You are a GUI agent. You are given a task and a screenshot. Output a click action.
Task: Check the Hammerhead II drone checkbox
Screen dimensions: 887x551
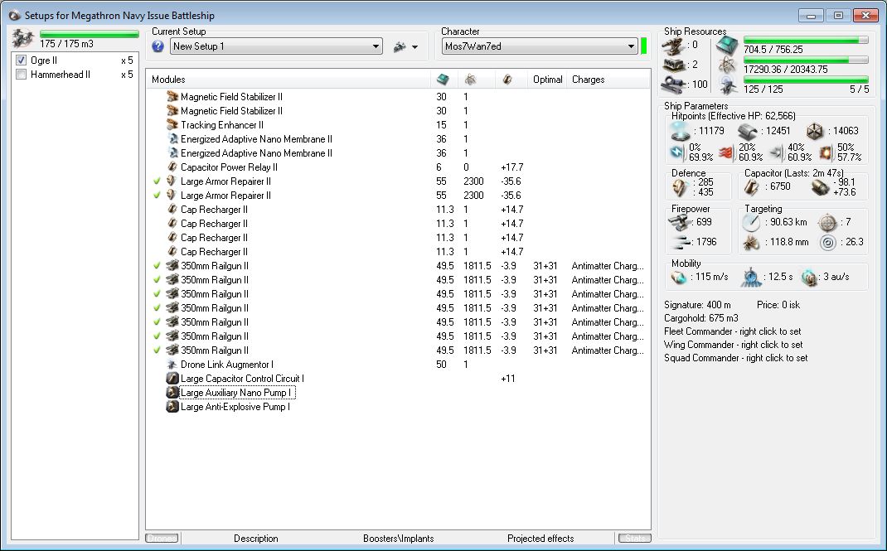coord(21,74)
